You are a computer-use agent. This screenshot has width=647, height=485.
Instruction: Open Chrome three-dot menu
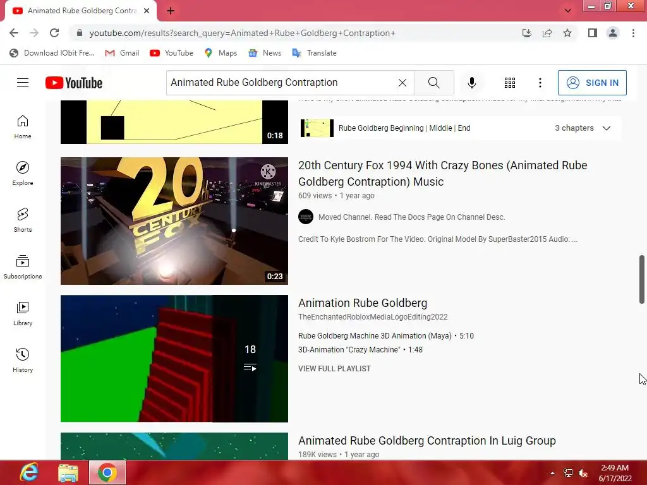pyautogui.click(x=633, y=33)
